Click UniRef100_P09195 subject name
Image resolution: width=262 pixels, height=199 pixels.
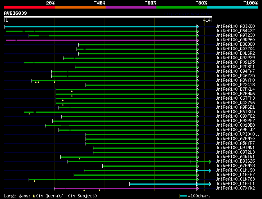coord(235,63)
